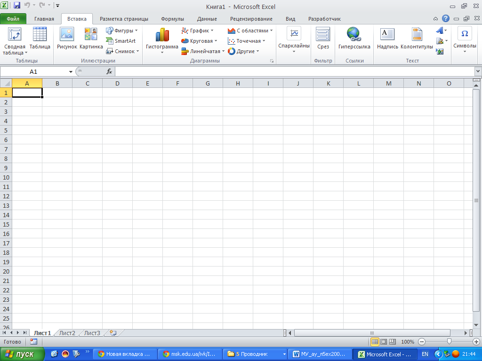Switch to the Данные tab
The width and height of the screenshot is (482, 361).
[207, 19]
